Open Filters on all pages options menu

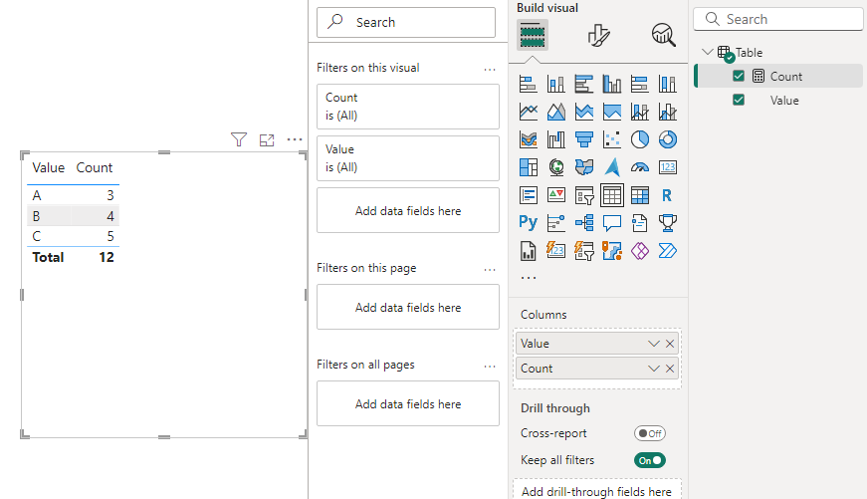tap(490, 367)
